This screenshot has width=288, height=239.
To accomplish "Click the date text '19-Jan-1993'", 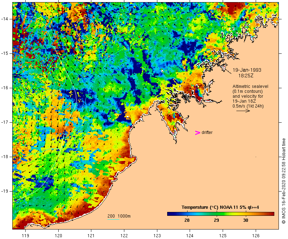I will point(247,70).
